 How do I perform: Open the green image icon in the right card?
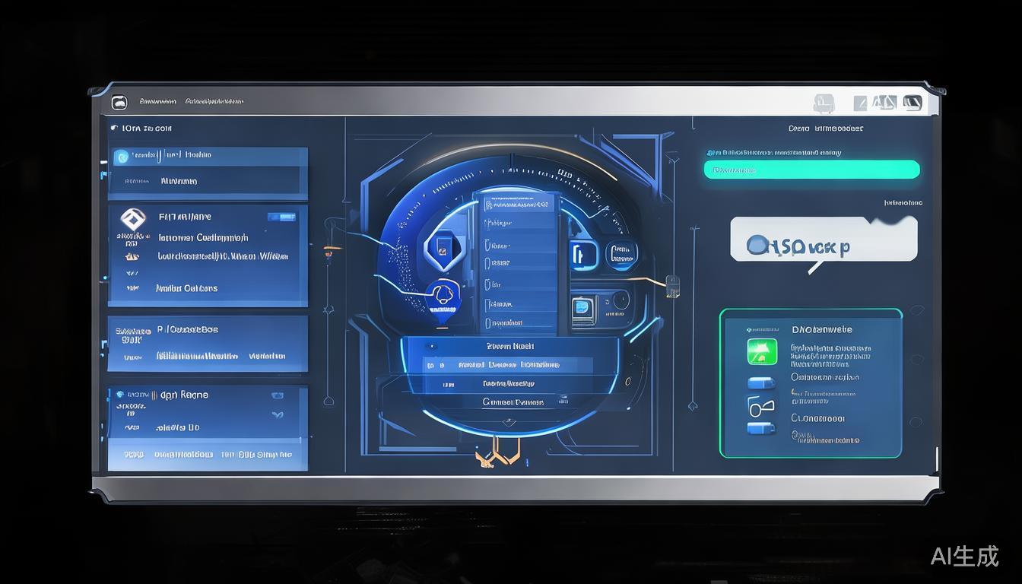(x=762, y=352)
